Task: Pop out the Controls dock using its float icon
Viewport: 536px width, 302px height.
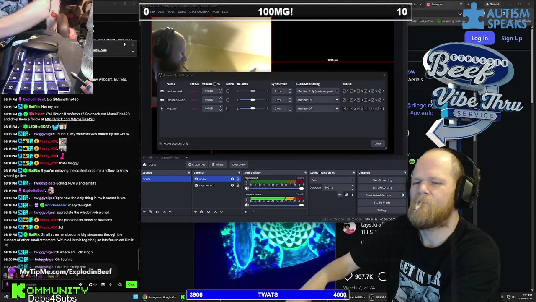Action: click(x=405, y=173)
